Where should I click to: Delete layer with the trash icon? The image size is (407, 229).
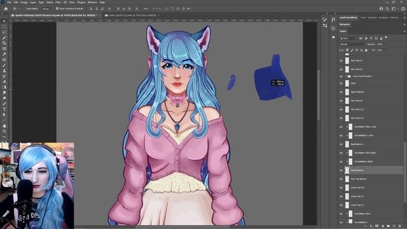(400, 226)
